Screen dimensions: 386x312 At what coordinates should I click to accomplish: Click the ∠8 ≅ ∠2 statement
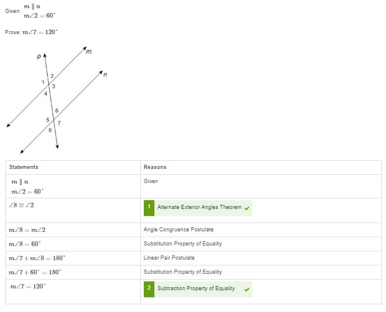point(21,205)
